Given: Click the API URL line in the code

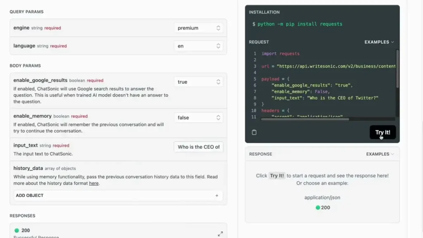Looking at the screenshot, I should 328,66.
